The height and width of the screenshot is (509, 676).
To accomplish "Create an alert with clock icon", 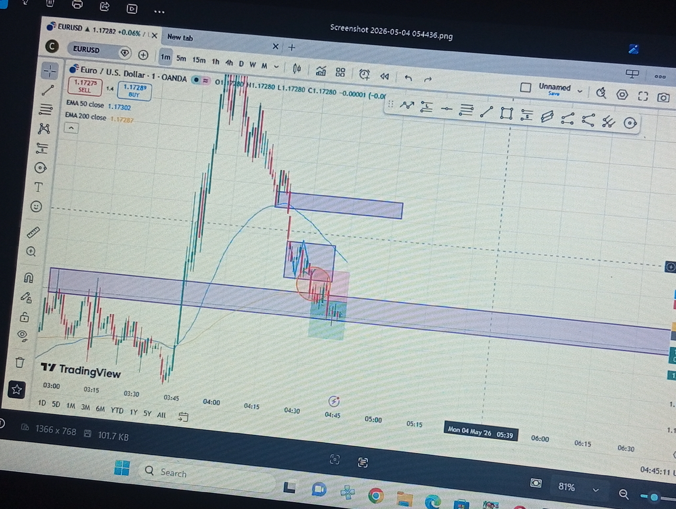I will [364, 74].
